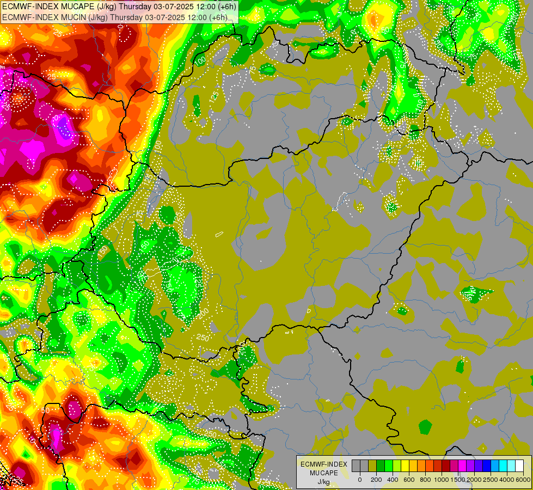This screenshot has height=490, width=533.
Task: Select the purple violet legend swatch
Action: (471, 466)
